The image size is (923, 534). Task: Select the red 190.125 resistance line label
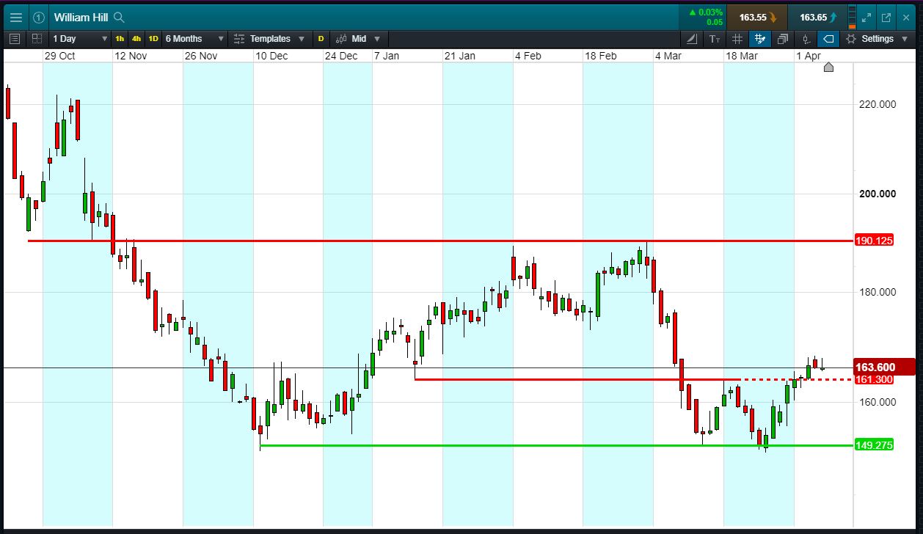click(x=875, y=241)
